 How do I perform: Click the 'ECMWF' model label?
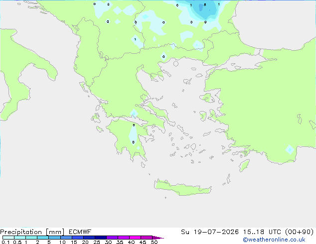80,232
